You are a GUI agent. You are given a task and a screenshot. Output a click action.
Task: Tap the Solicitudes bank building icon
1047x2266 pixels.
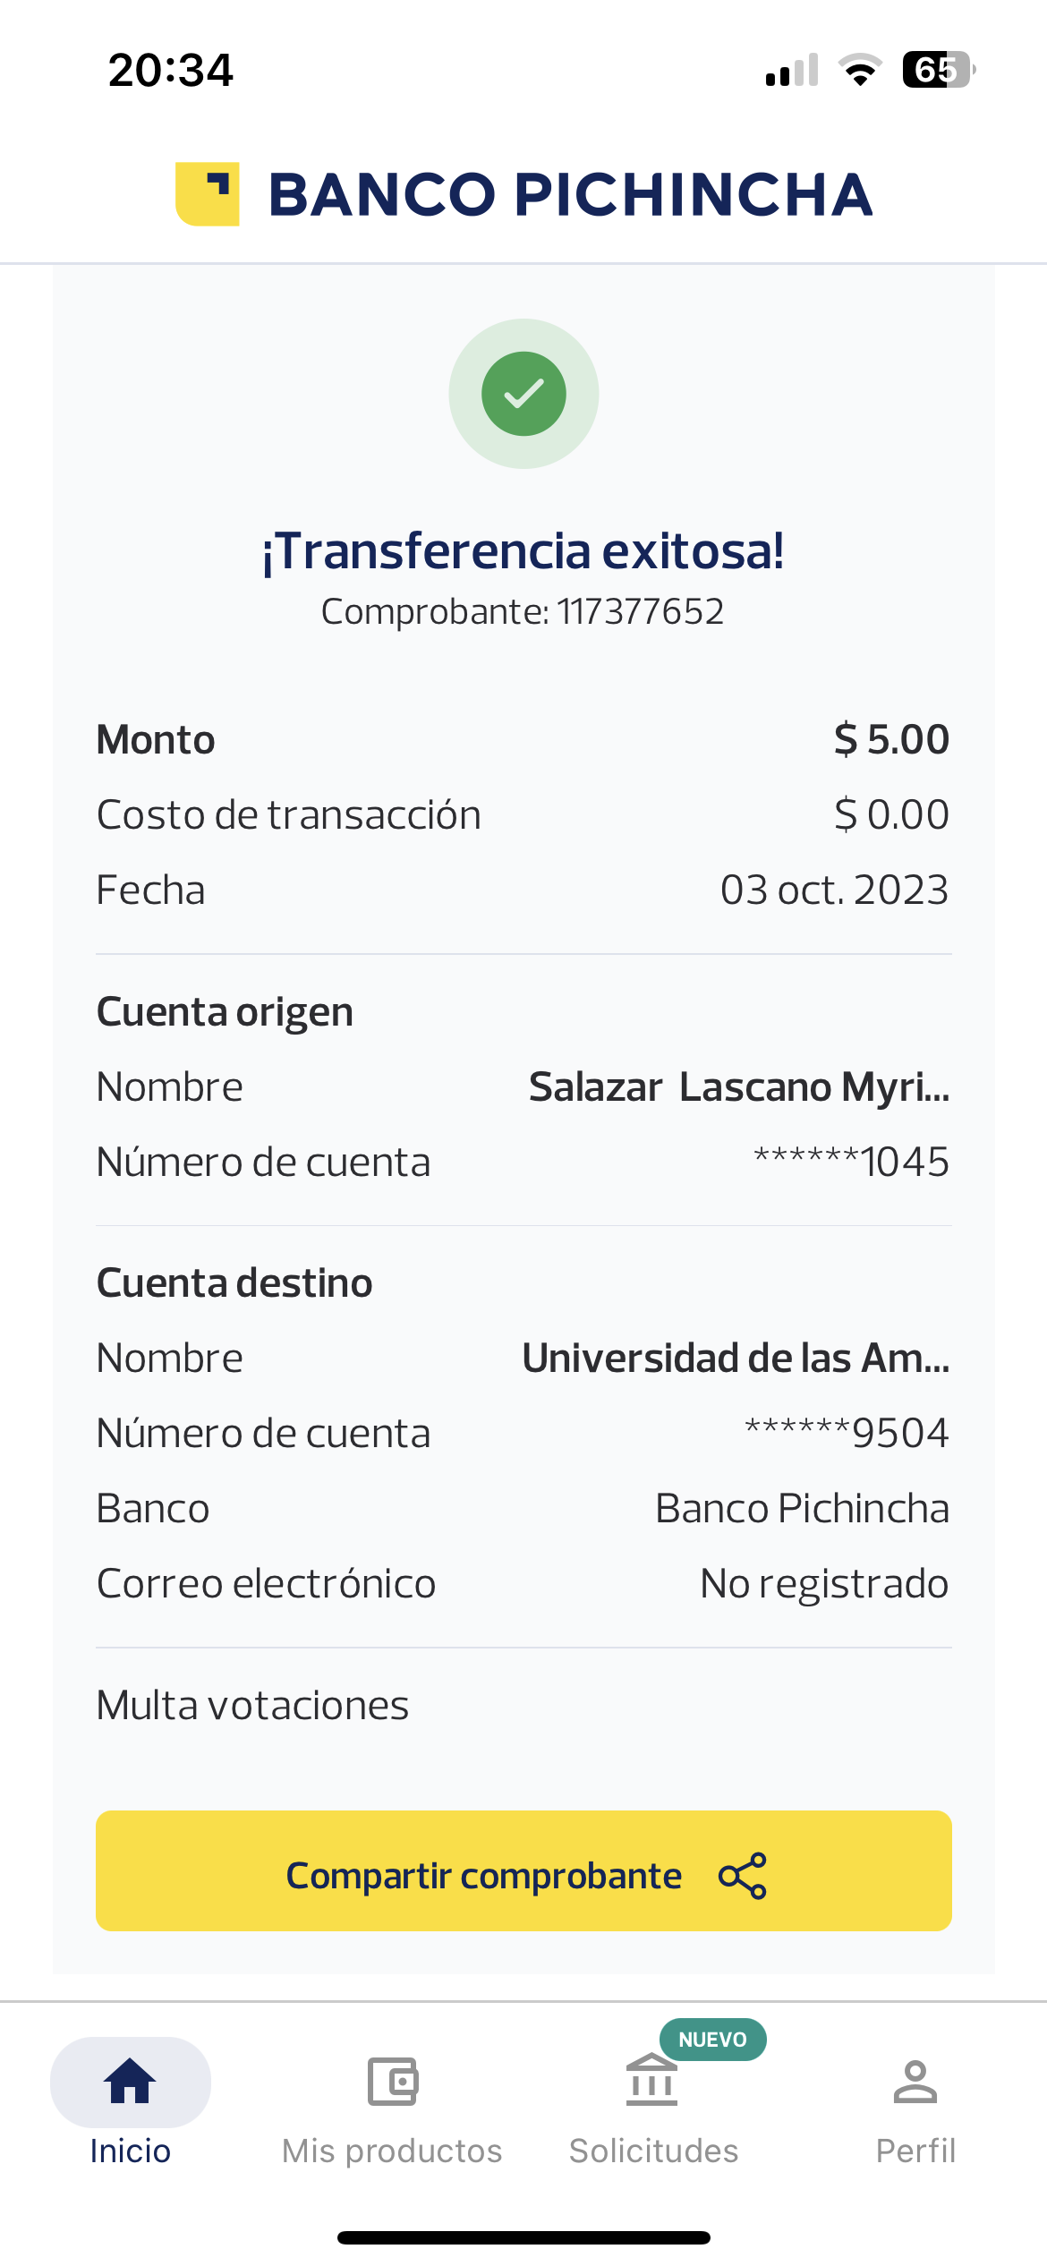(x=651, y=2081)
